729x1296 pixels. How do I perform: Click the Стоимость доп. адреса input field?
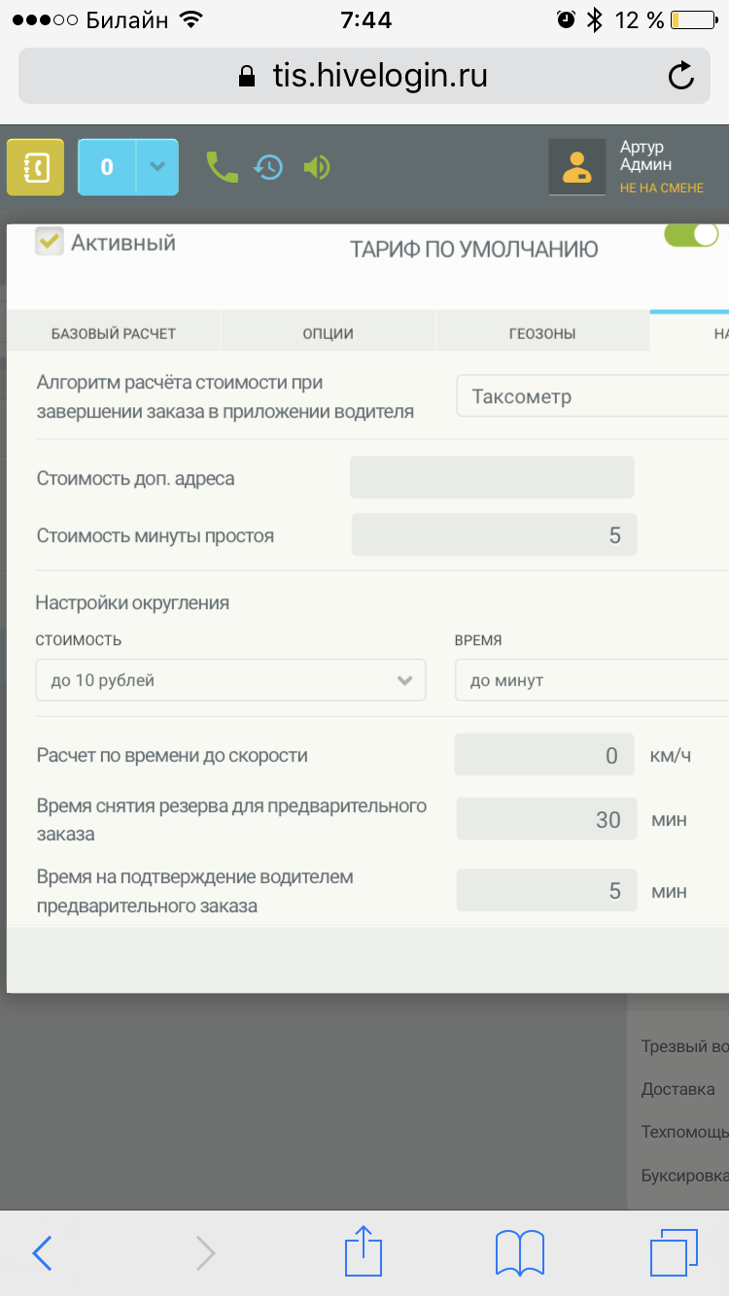click(492, 478)
